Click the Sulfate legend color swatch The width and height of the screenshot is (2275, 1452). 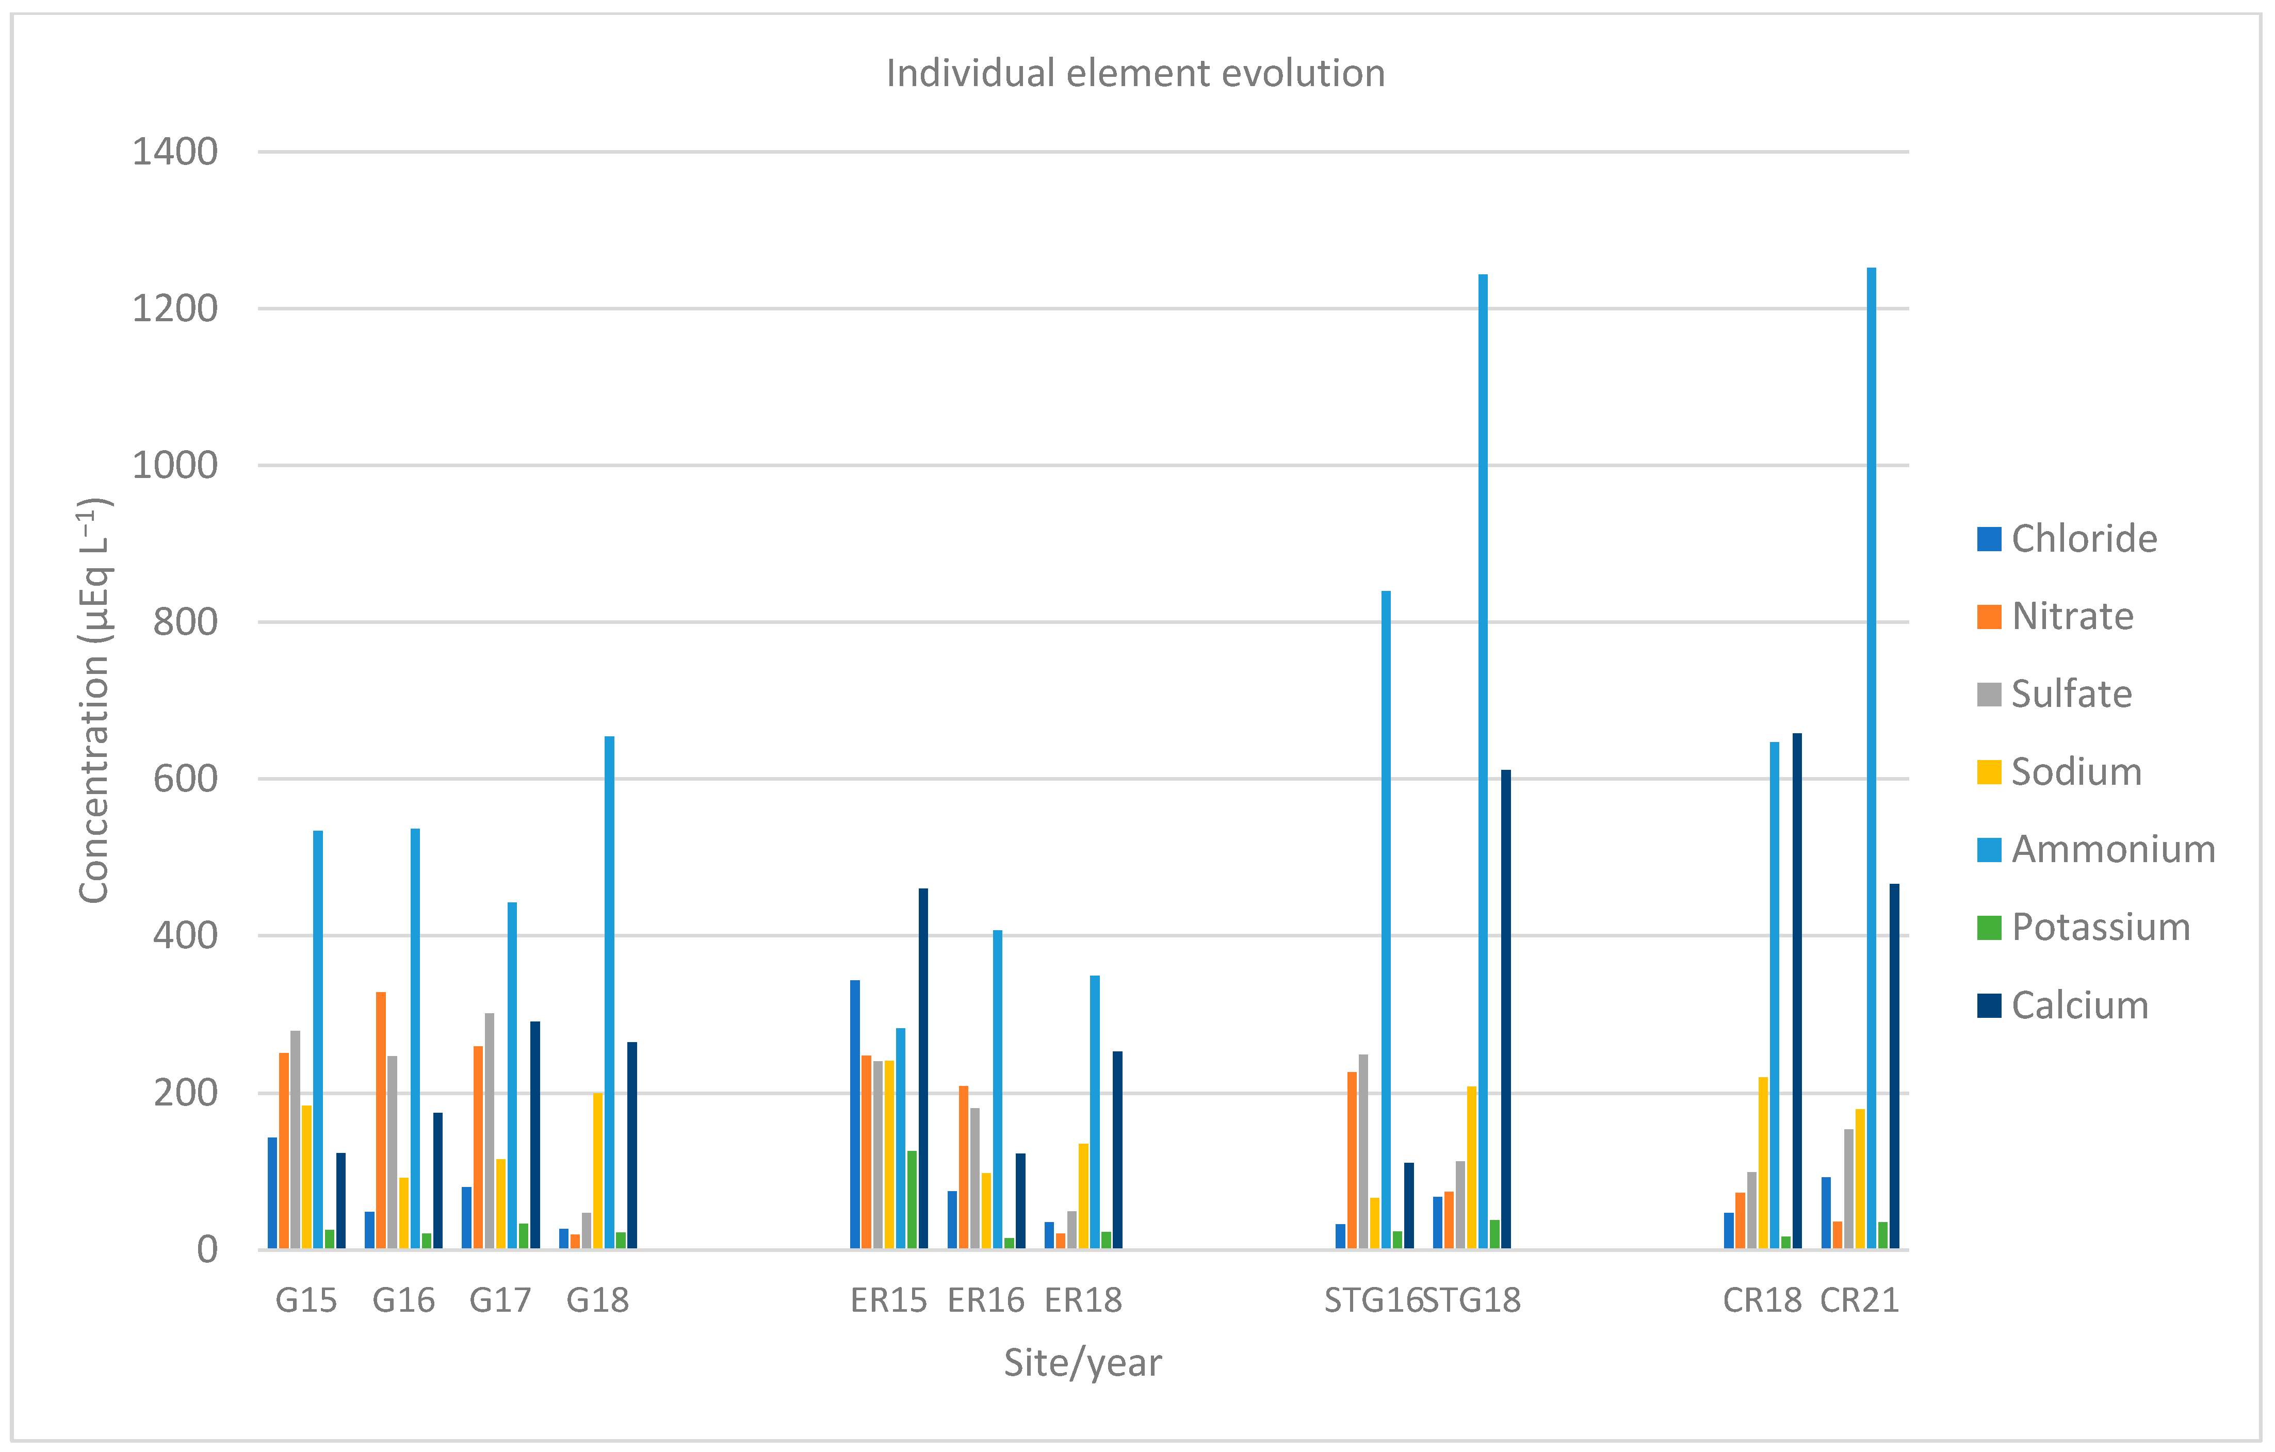pos(1989,695)
